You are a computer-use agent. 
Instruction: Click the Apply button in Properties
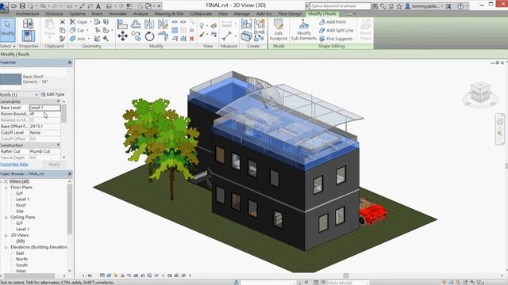pos(54,164)
